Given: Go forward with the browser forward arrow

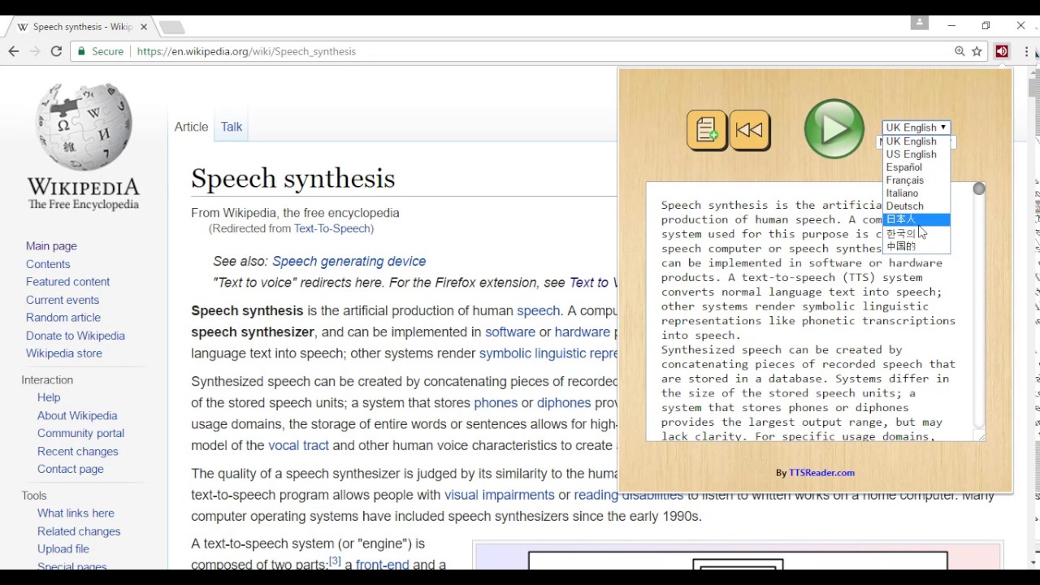Looking at the screenshot, I should [35, 51].
